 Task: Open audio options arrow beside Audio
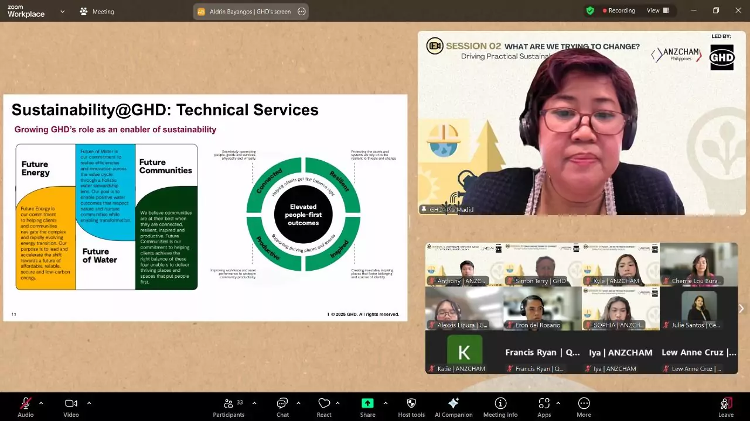click(41, 403)
